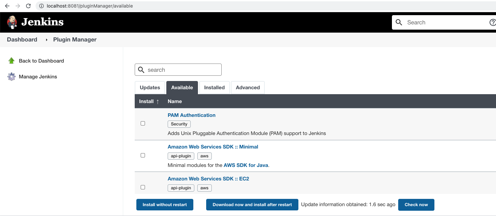Click the Security tag label
496x216 pixels.
tap(179, 124)
